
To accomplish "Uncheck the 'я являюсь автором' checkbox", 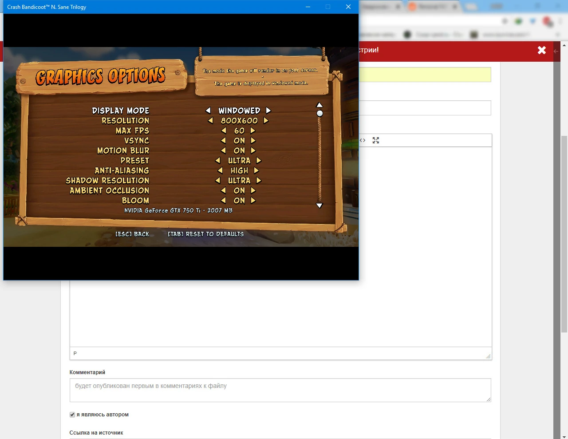I will click(72, 415).
